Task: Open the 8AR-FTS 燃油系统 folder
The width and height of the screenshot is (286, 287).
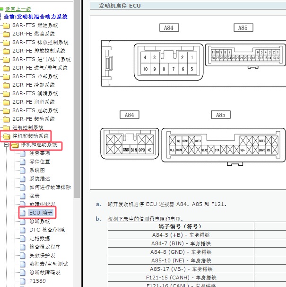Action: (x=35, y=25)
